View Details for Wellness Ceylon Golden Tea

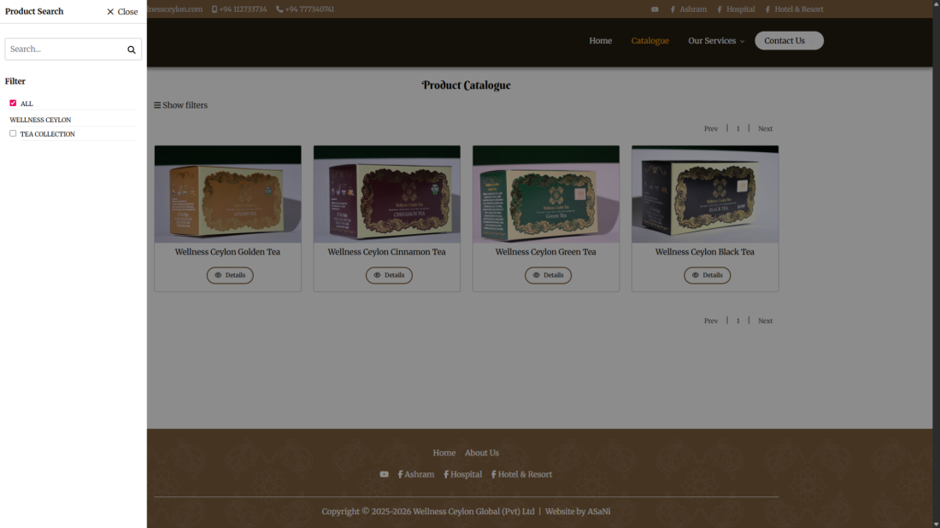pos(230,275)
